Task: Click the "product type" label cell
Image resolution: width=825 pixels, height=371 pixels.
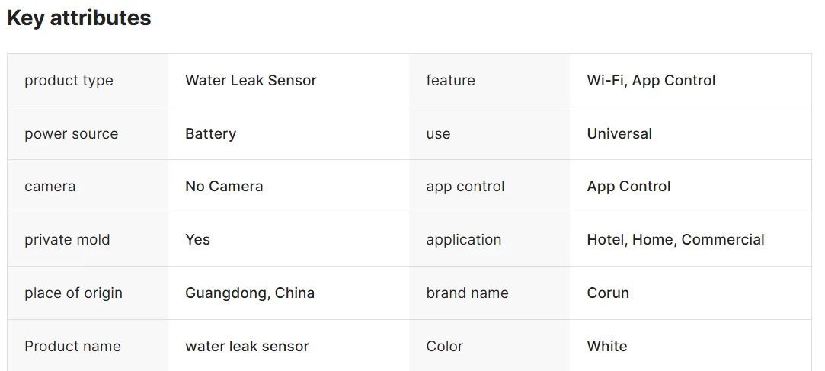Action: click(69, 81)
